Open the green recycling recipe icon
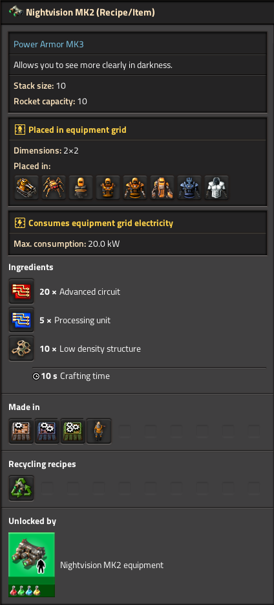The height and width of the screenshot is (605, 274). 21,488
